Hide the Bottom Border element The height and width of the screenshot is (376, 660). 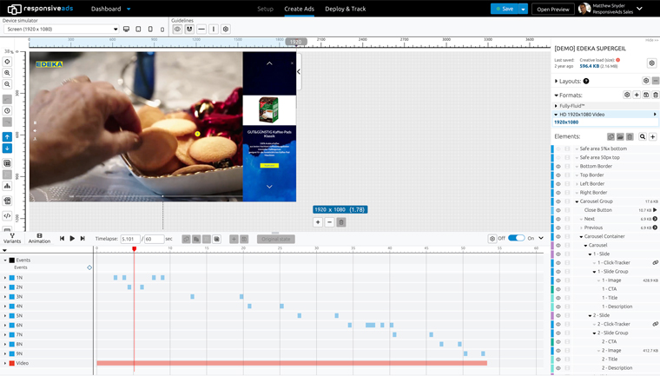click(558, 167)
